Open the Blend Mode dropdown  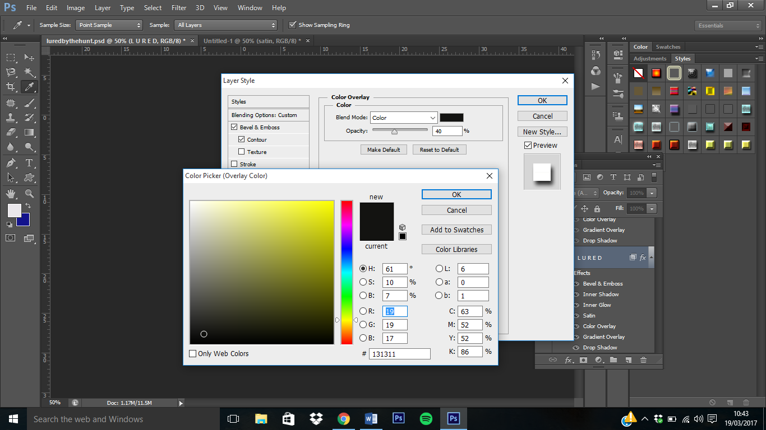(x=403, y=118)
